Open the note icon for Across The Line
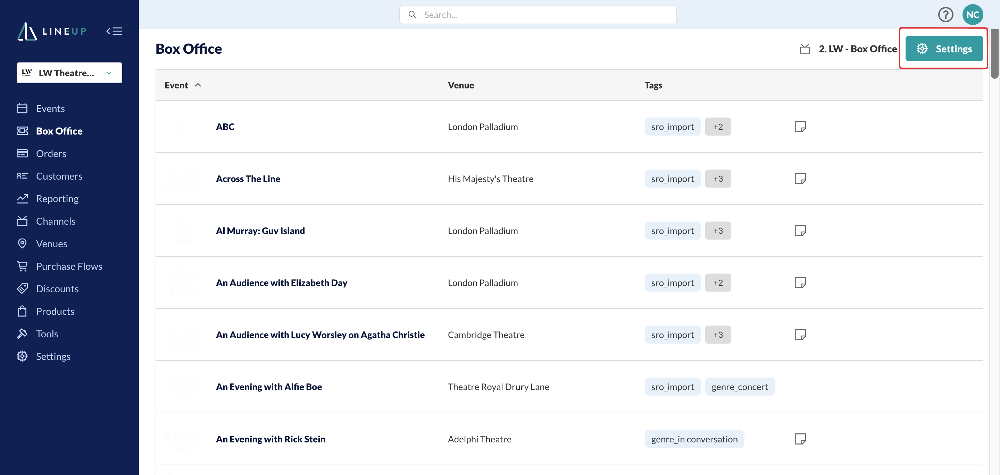Viewport: 1000px width, 475px height. coord(800,178)
